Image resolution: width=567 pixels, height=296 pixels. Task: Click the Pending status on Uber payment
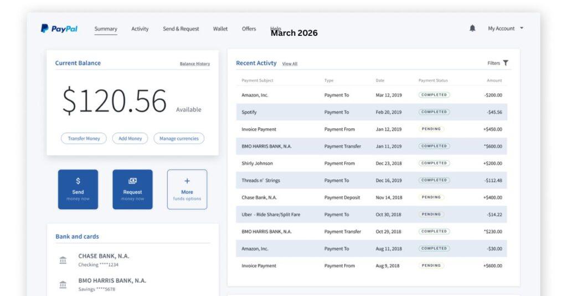click(431, 214)
